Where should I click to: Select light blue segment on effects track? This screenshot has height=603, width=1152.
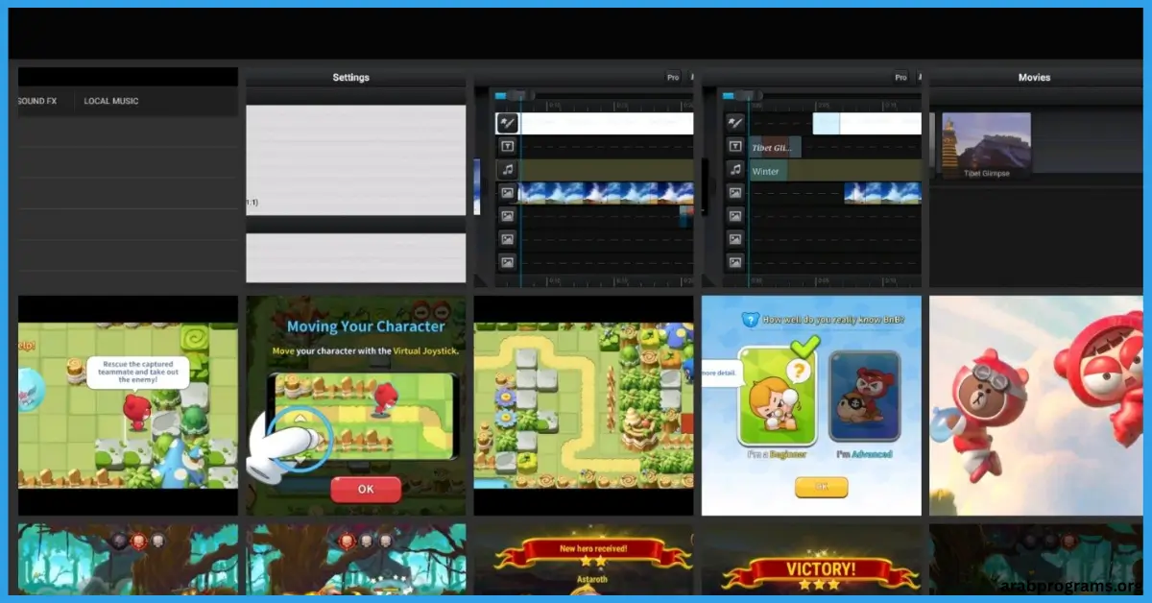point(827,123)
